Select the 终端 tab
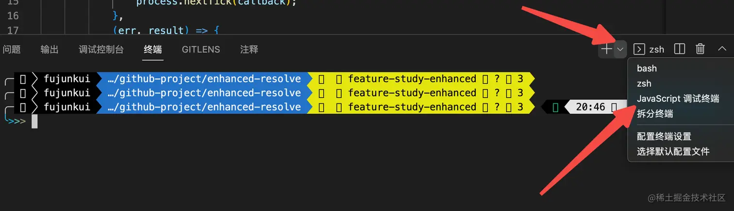 pyautogui.click(x=153, y=49)
